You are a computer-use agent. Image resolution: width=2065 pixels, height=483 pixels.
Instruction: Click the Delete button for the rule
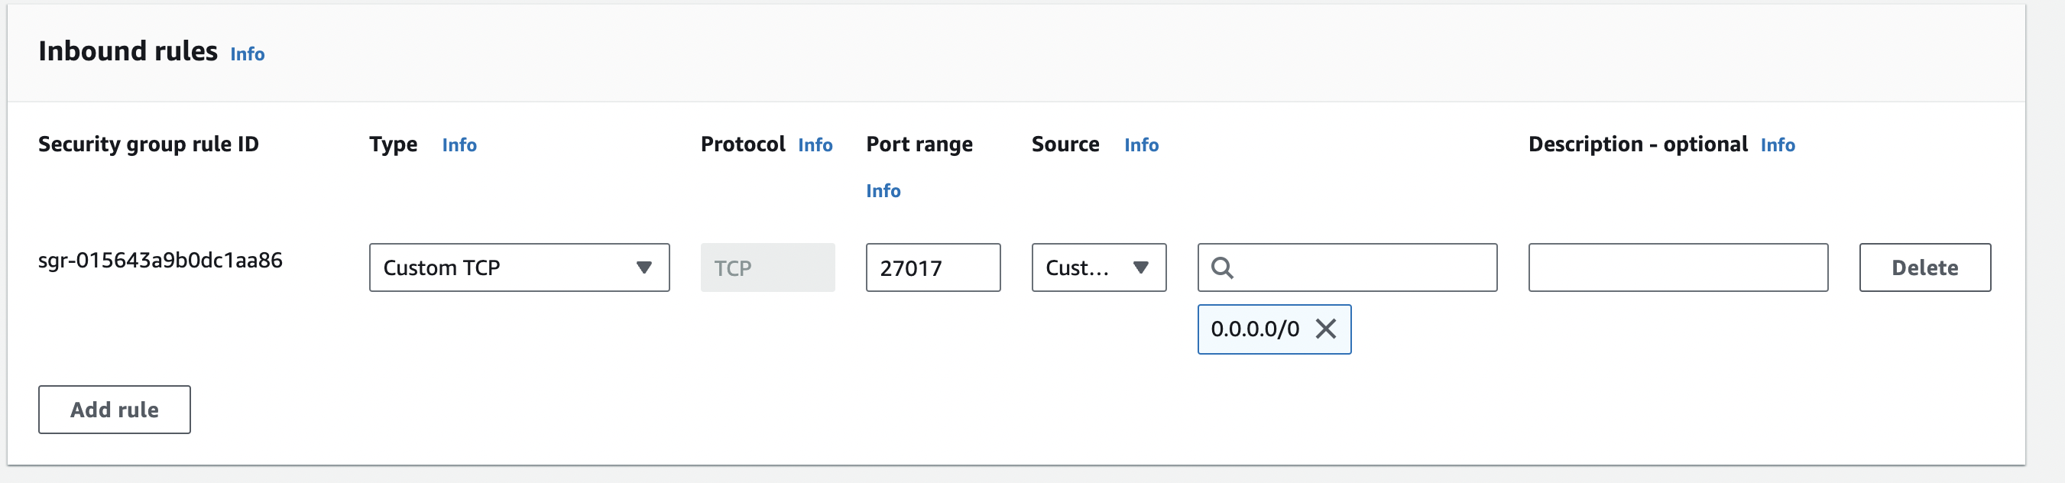pyautogui.click(x=1924, y=267)
